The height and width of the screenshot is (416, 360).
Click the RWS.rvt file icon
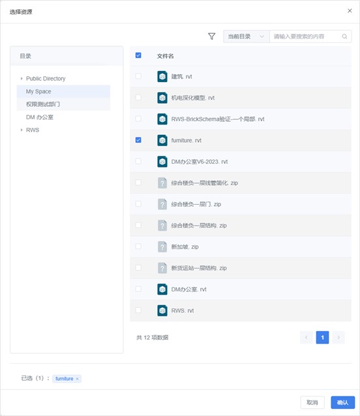tap(162, 310)
